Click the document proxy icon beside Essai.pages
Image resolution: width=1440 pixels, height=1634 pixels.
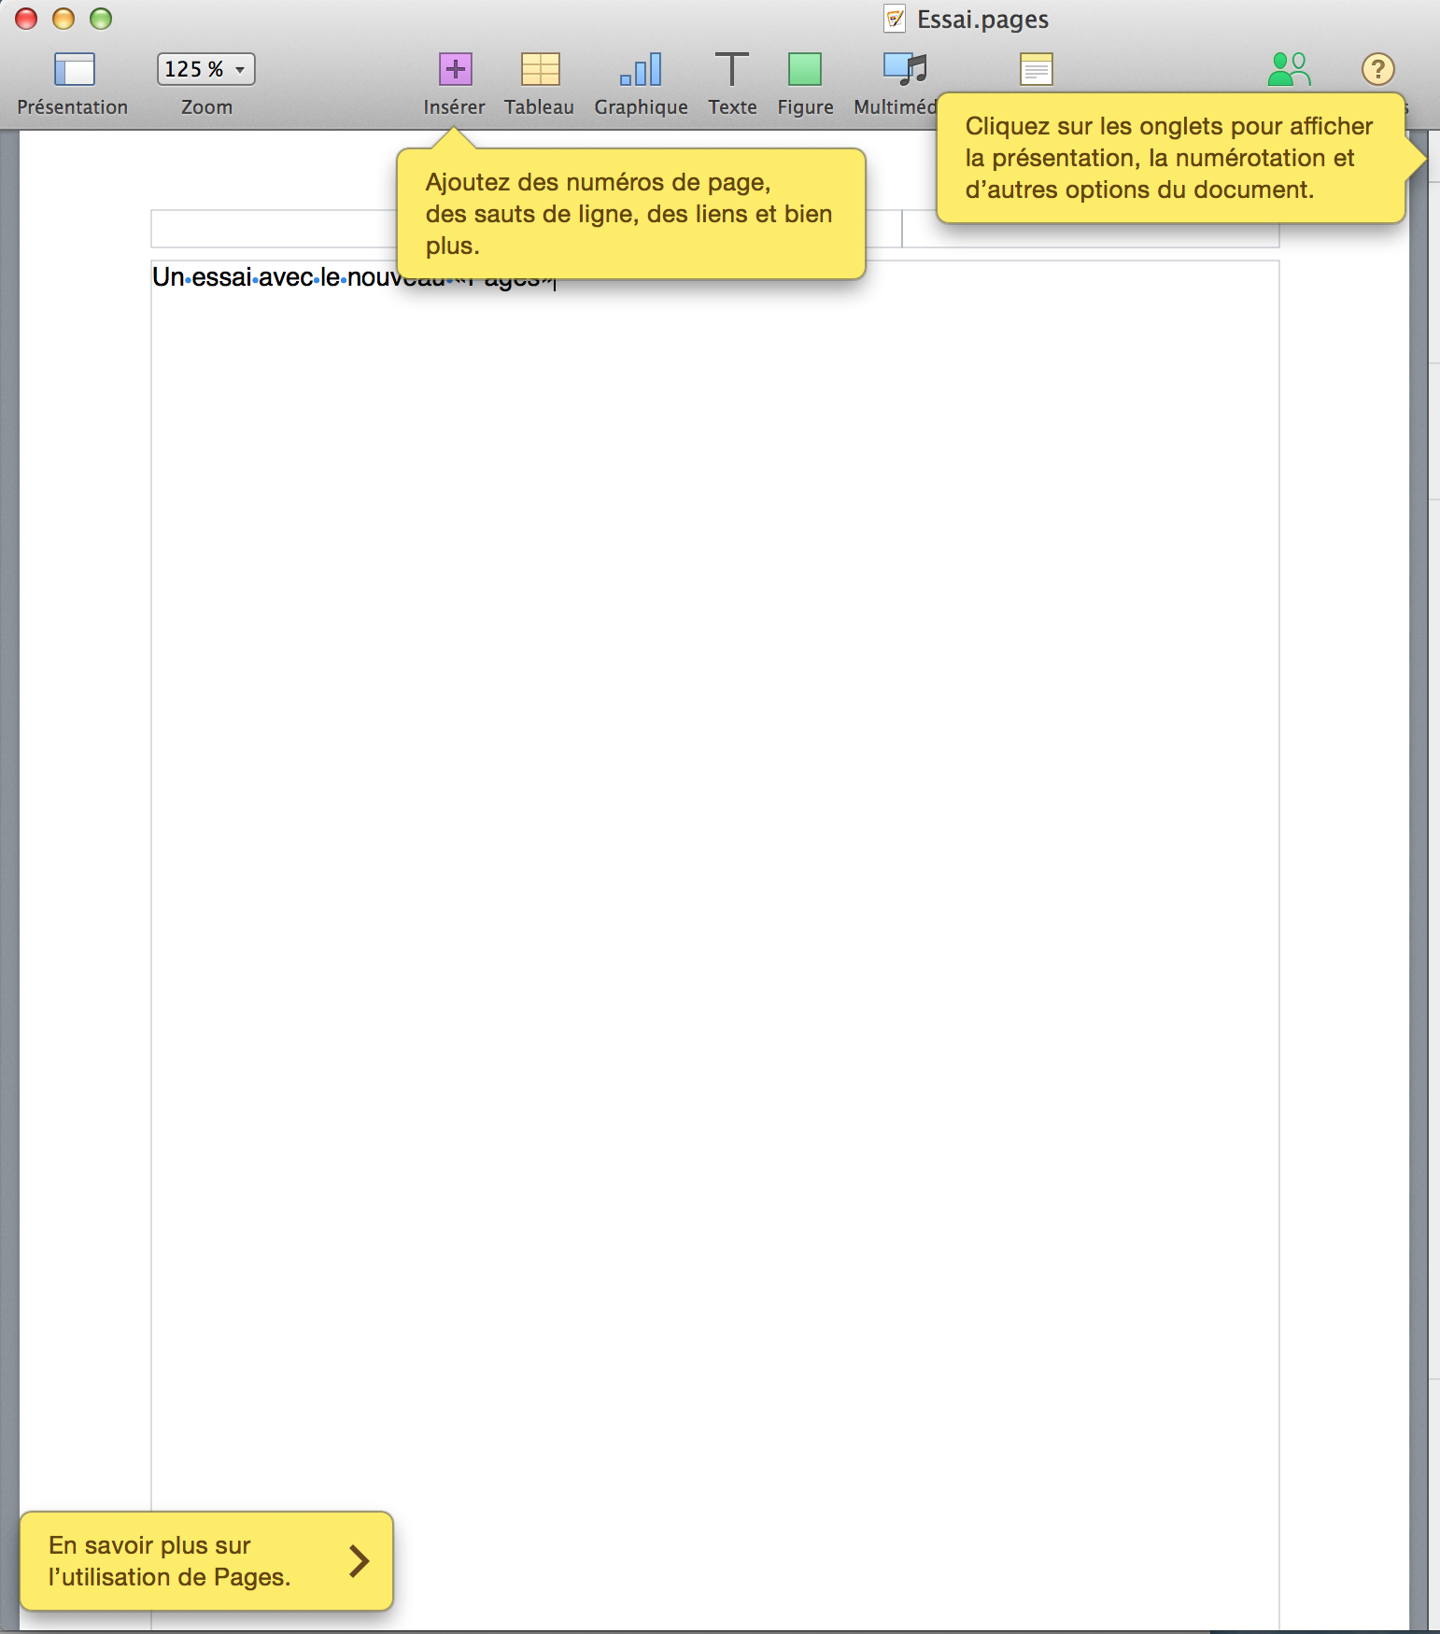coord(895,20)
